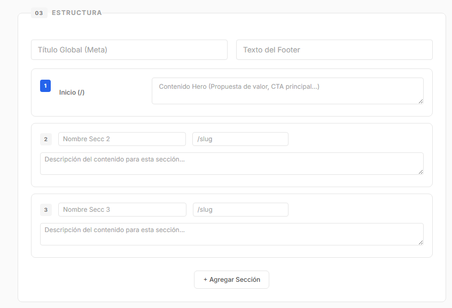
Task: Click the /slug field of section 2
Action: pyautogui.click(x=240, y=139)
